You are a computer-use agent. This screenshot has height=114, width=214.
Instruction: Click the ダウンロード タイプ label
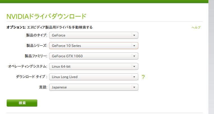pyautogui.click(x=32, y=77)
